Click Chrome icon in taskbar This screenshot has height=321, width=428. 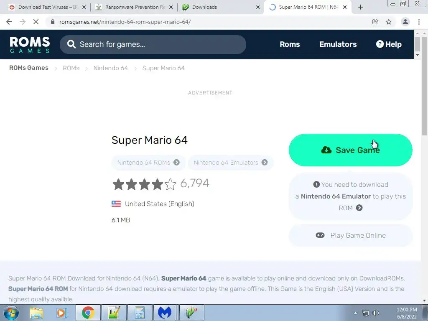click(88, 313)
